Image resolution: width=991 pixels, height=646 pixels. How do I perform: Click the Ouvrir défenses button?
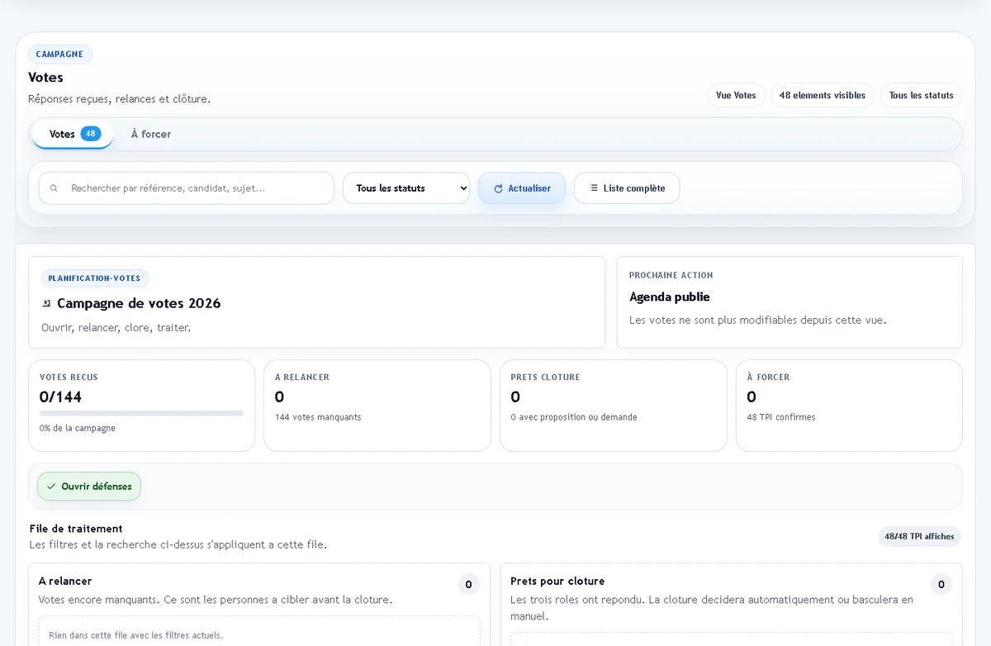click(x=89, y=487)
